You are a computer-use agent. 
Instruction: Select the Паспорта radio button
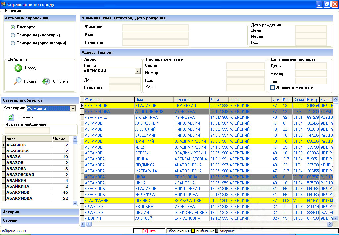[x=13, y=27]
